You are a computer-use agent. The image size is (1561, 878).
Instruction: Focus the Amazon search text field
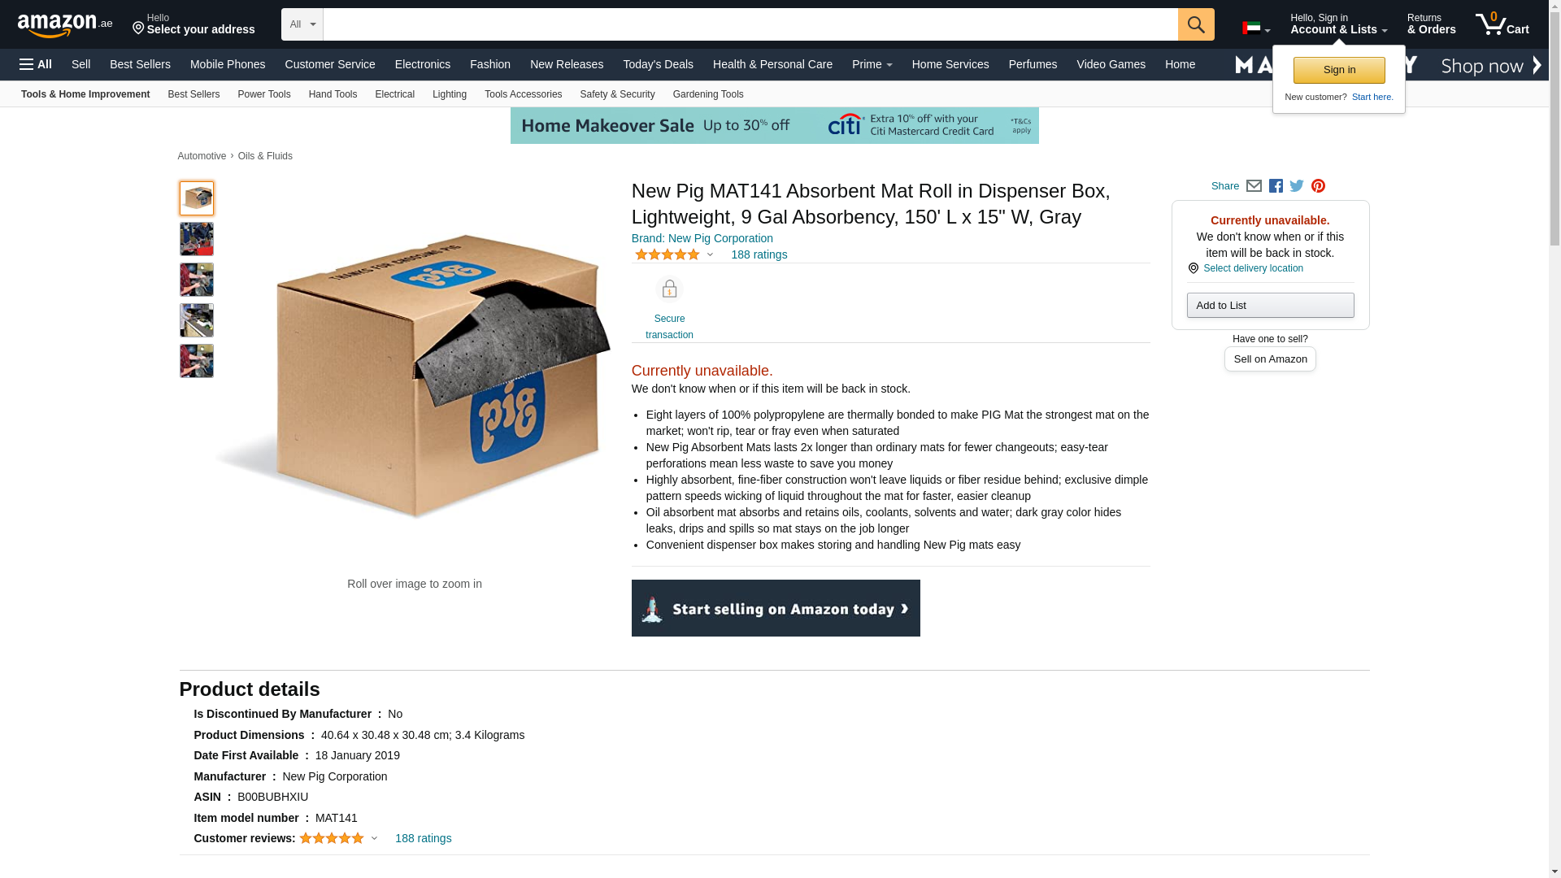750,24
